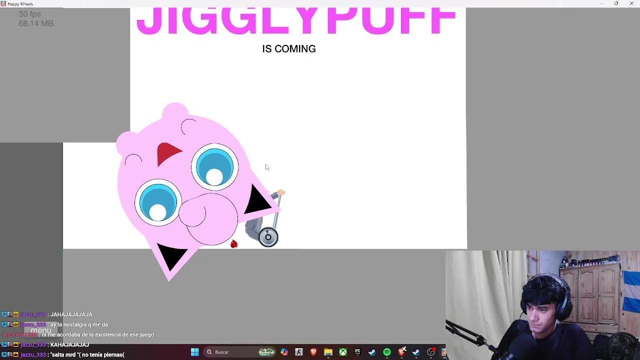Click the Buscar taskbar search box
The width and height of the screenshot is (640, 360).
pyautogui.click(x=238, y=352)
